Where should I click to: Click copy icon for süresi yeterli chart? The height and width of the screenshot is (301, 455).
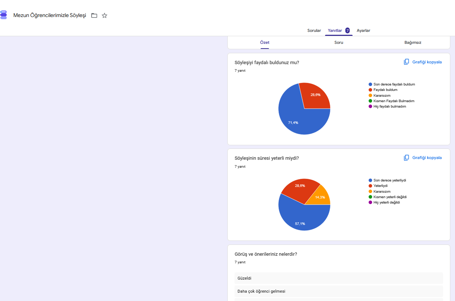(406, 158)
